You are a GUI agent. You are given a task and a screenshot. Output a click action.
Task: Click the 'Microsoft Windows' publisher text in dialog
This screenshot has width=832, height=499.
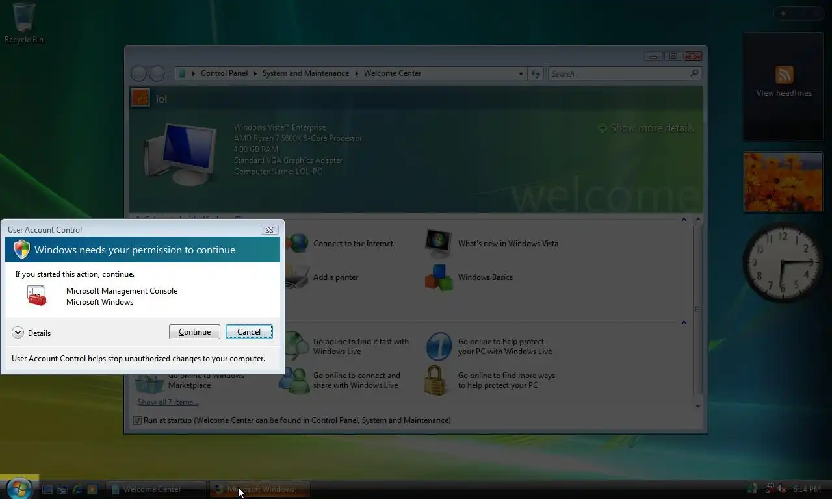click(99, 302)
